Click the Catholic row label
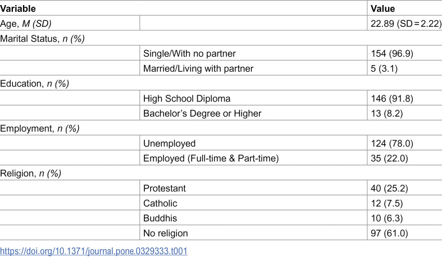Screen dimensions: 442x257 coord(160,203)
